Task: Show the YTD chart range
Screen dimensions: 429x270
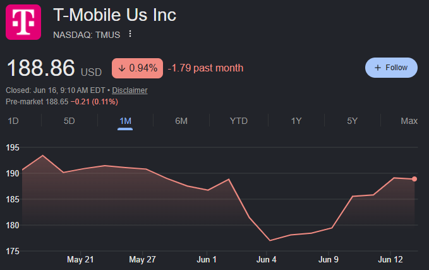Action: click(239, 121)
